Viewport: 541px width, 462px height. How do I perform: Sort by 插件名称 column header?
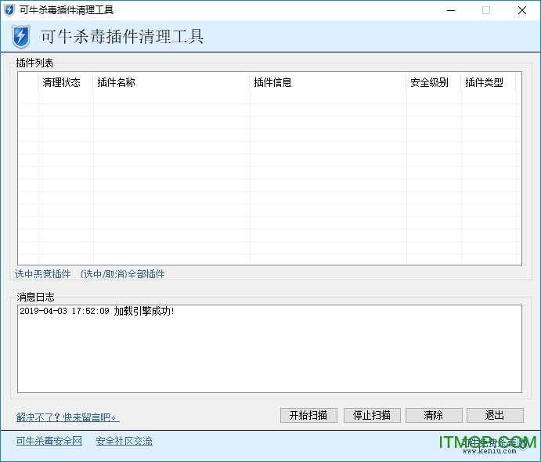pos(171,82)
